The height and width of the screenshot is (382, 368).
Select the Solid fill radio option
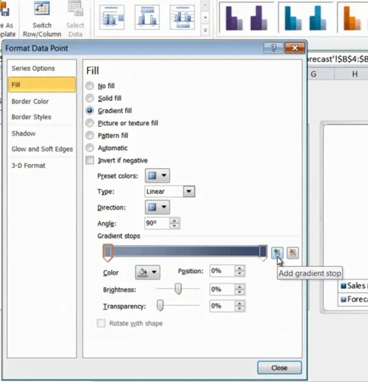pyautogui.click(x=90, y=98)
